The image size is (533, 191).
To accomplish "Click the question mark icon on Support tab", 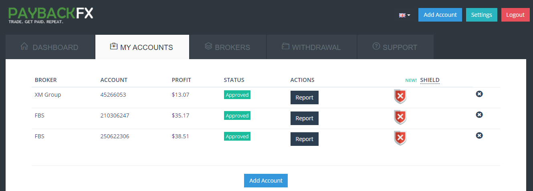I will (x=376, y=46).
